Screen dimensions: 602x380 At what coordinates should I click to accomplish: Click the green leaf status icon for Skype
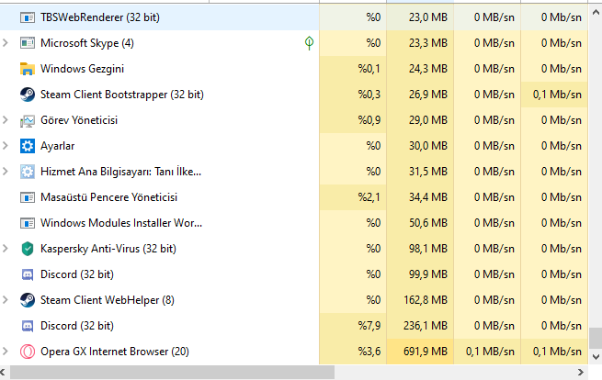[309, 43]
